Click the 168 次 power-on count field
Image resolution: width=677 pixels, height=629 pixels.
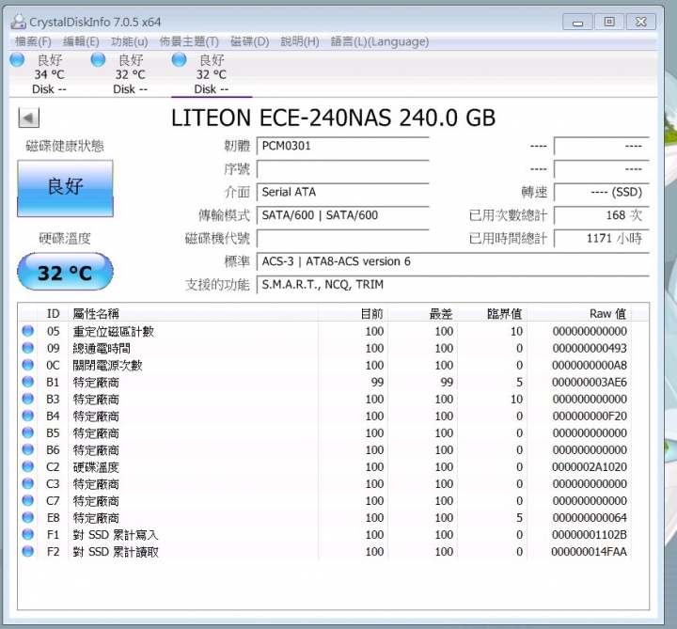click(x=602, y=215)
